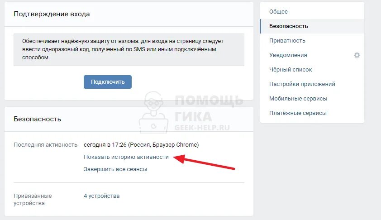Click the Последняя активность label
The image size is (381, 220).
45,145
